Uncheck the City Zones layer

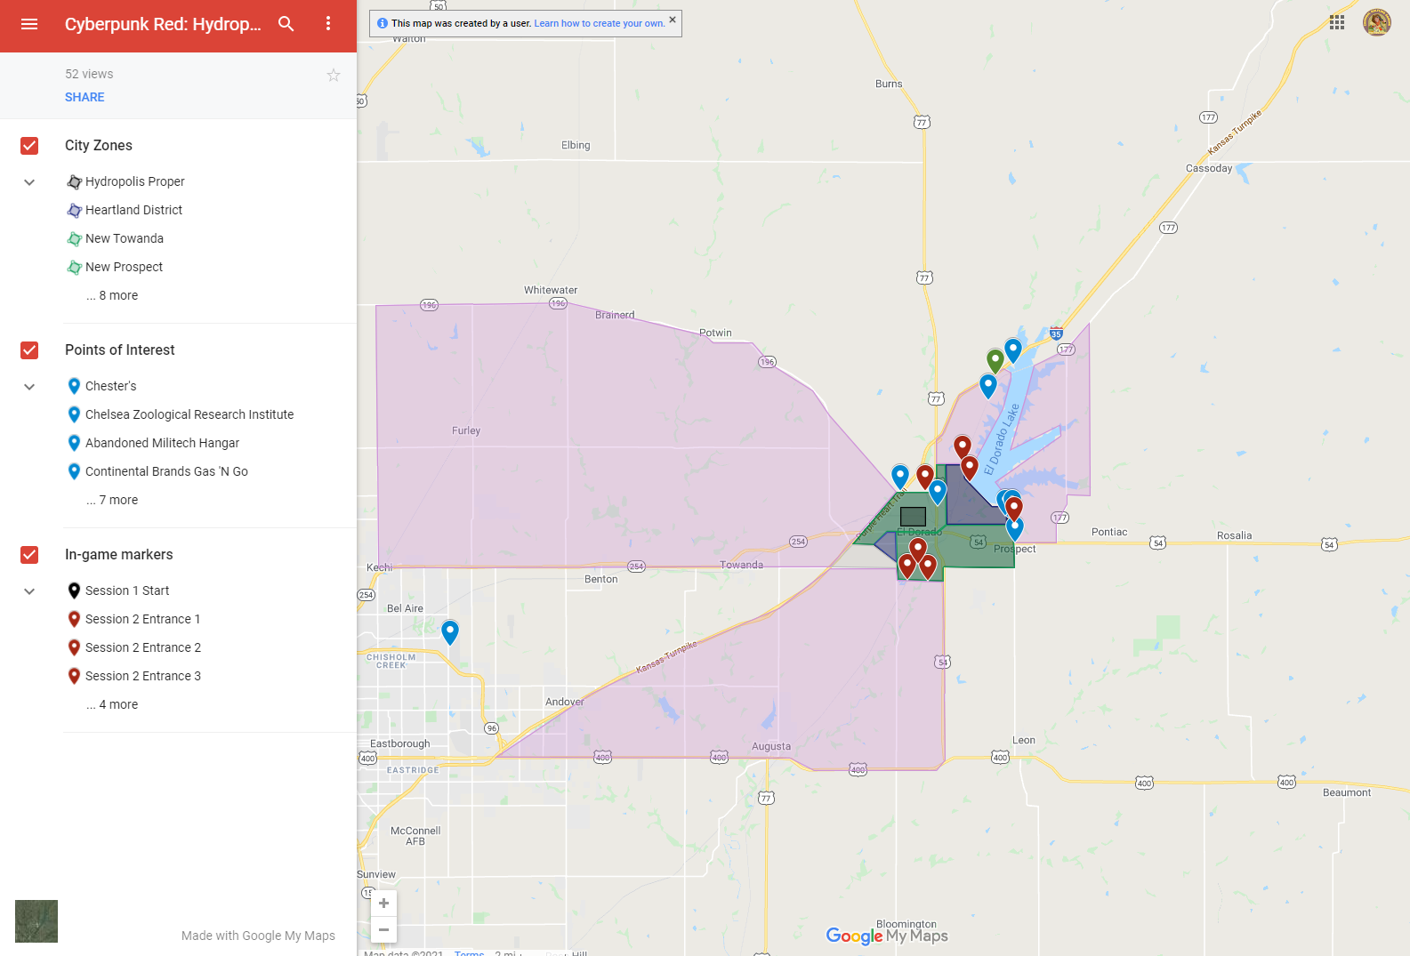click(x=29, y=146)
